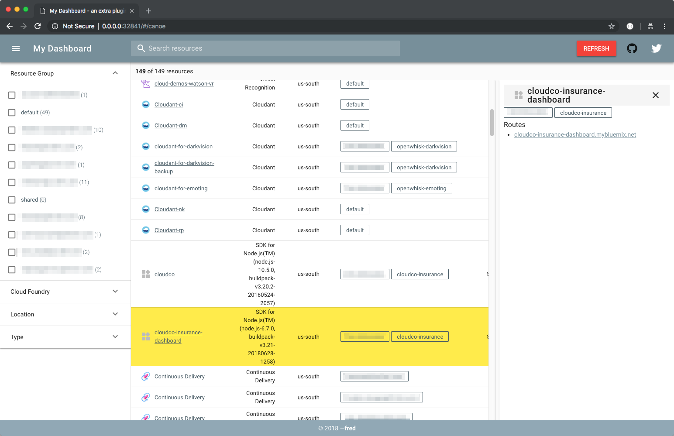Click the app icon beside cloudco
Viewport: 674px width, 436px height.
(146, 274)
